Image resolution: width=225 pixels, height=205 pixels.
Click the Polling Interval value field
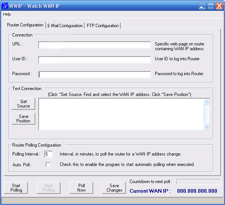coord(49,154)
